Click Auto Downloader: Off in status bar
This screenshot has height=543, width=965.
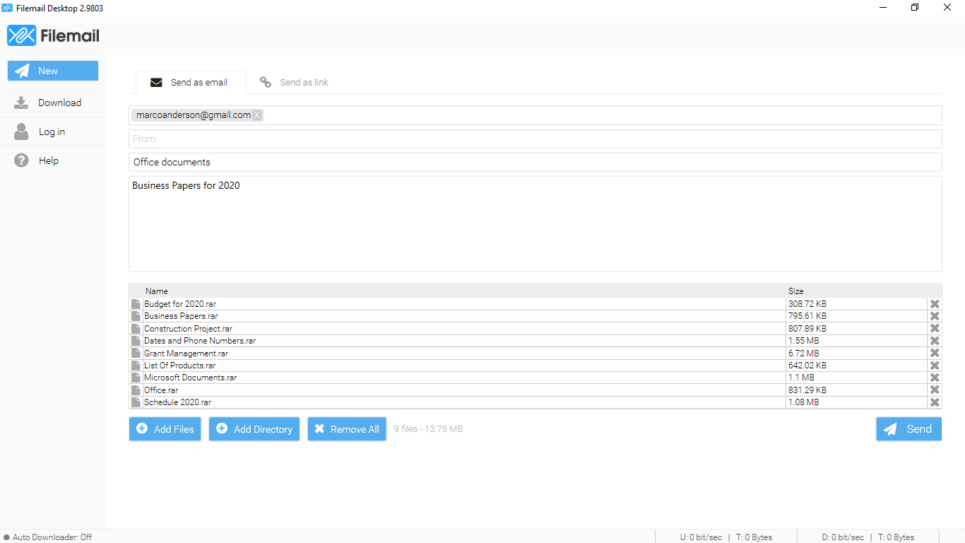52,537
